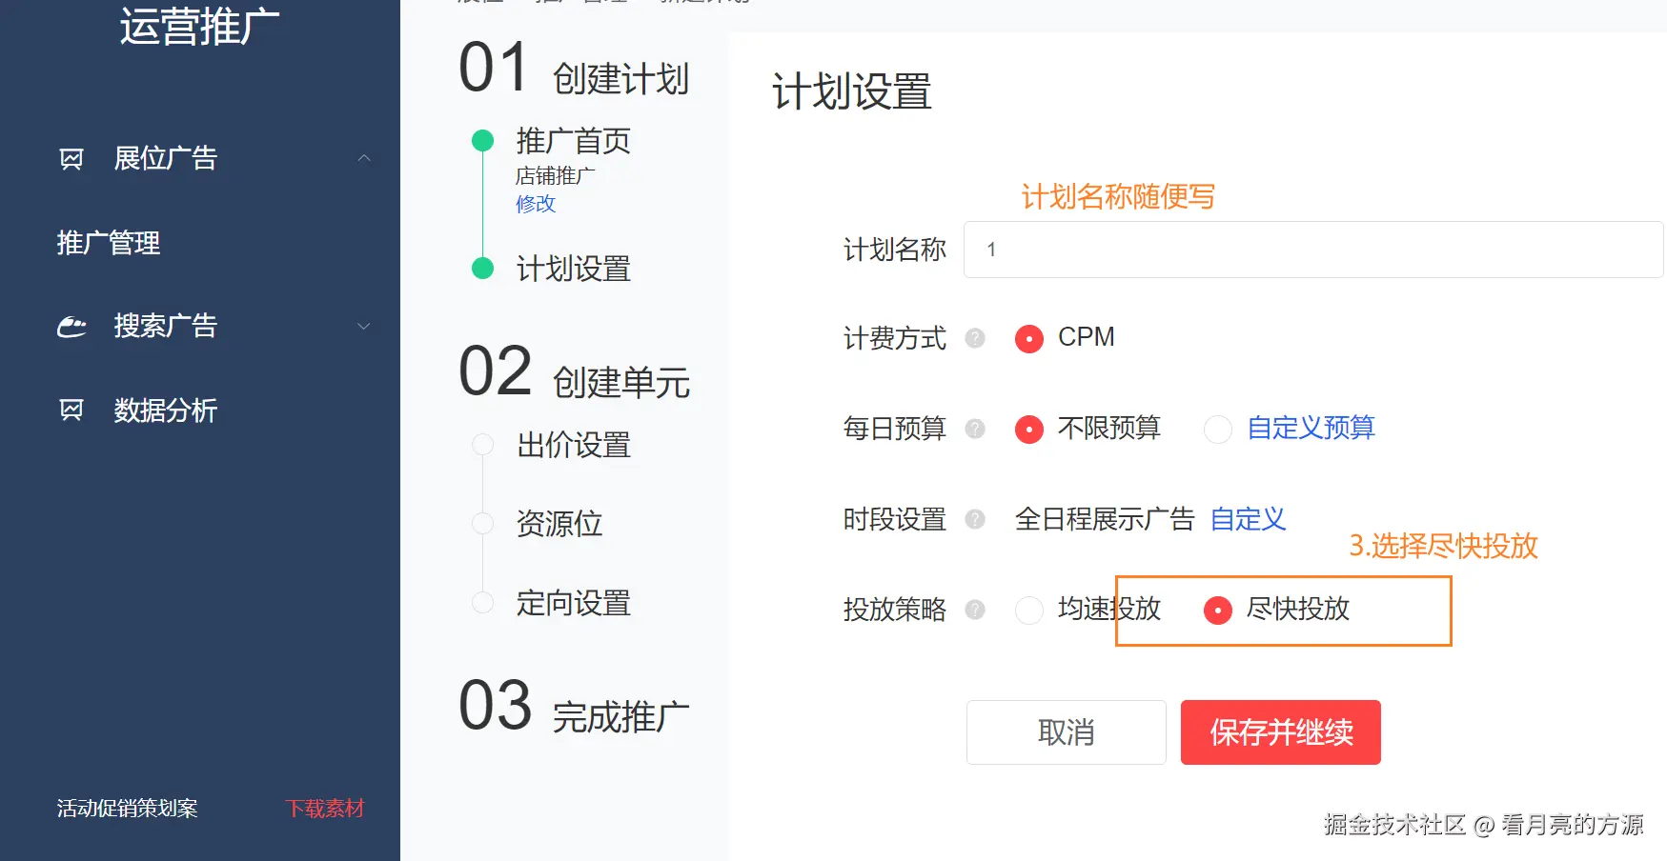Click the 资源位 step
This screenshot has width=1667, height=861.
tap(559, 524)
